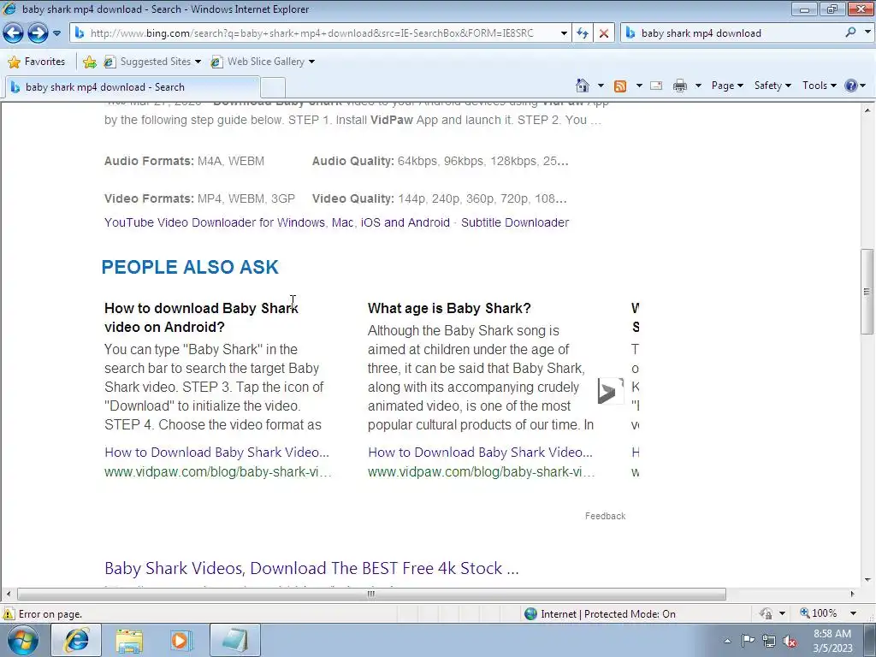Click 'What age is Baby Shark?' question
Image resolution: width=876 pixels, height=657 pixels.
[449, 308]
